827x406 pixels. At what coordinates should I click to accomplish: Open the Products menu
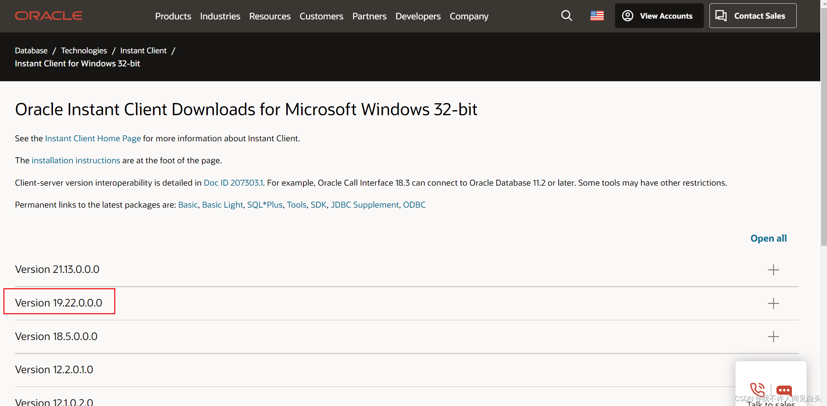click(x=173, y=16)
